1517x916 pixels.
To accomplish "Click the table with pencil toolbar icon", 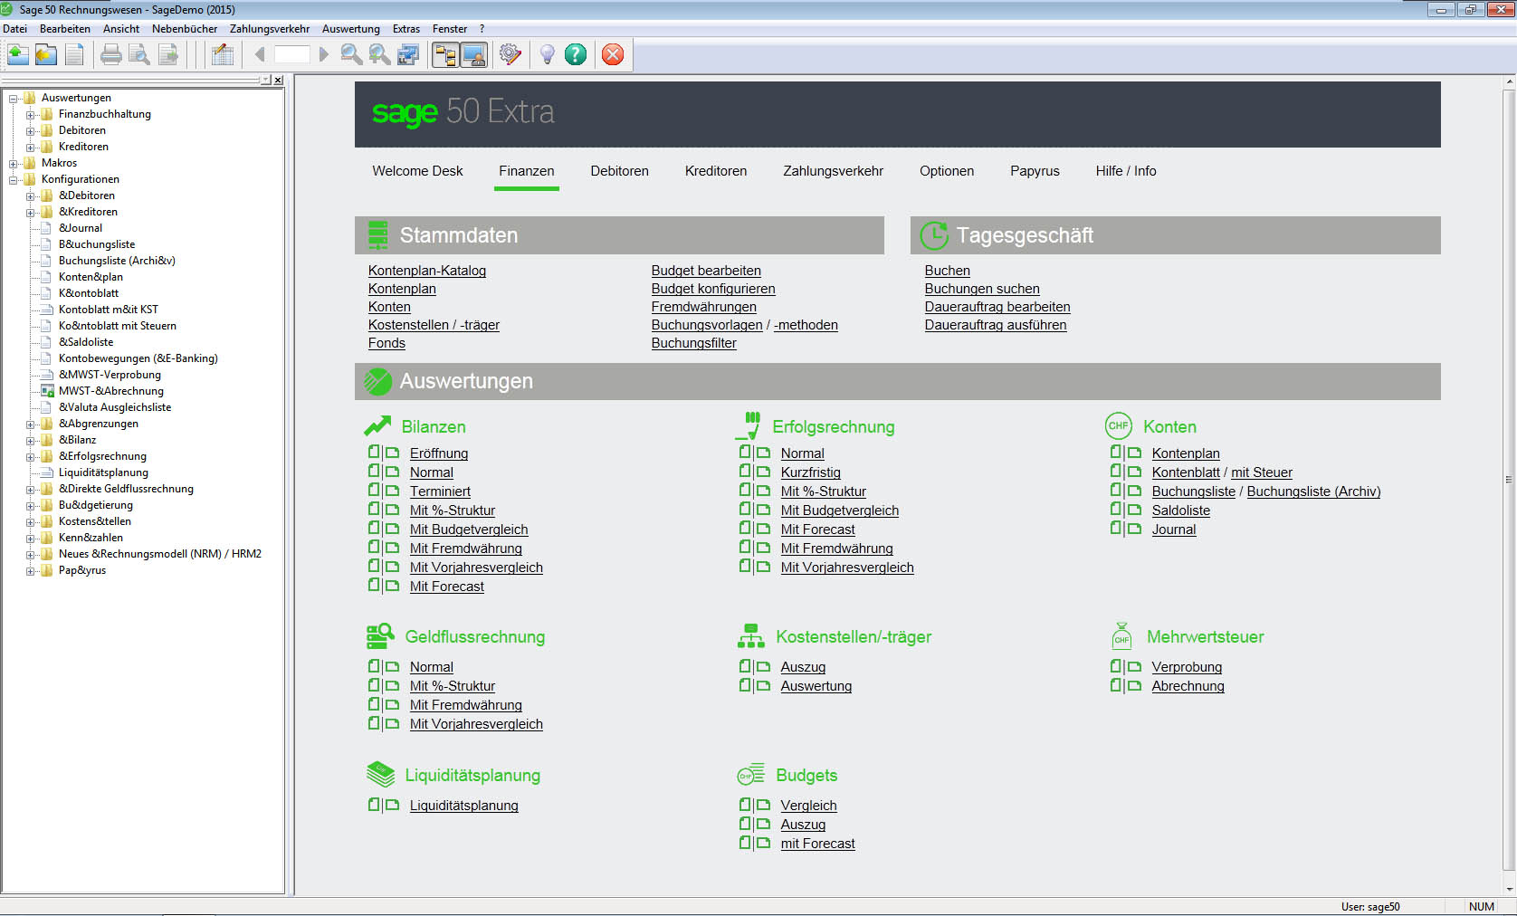I will coord(222,55).
